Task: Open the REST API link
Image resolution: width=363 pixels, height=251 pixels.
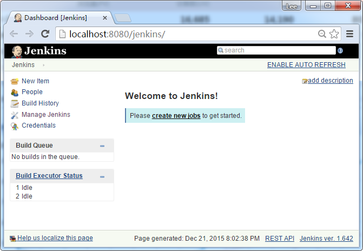Action: point(279,239)
